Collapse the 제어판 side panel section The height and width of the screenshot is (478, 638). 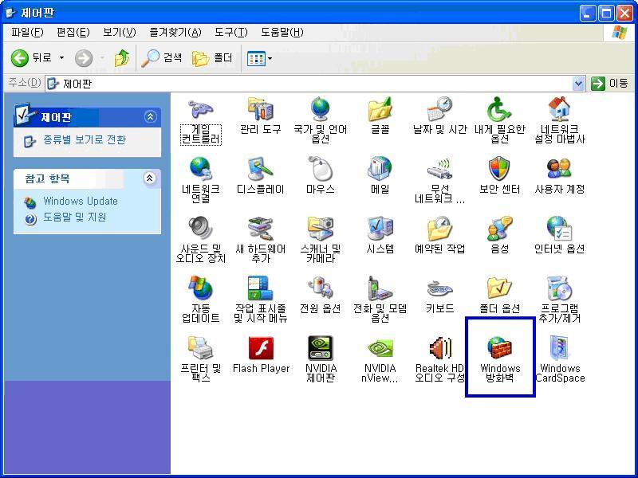point(150,117)
